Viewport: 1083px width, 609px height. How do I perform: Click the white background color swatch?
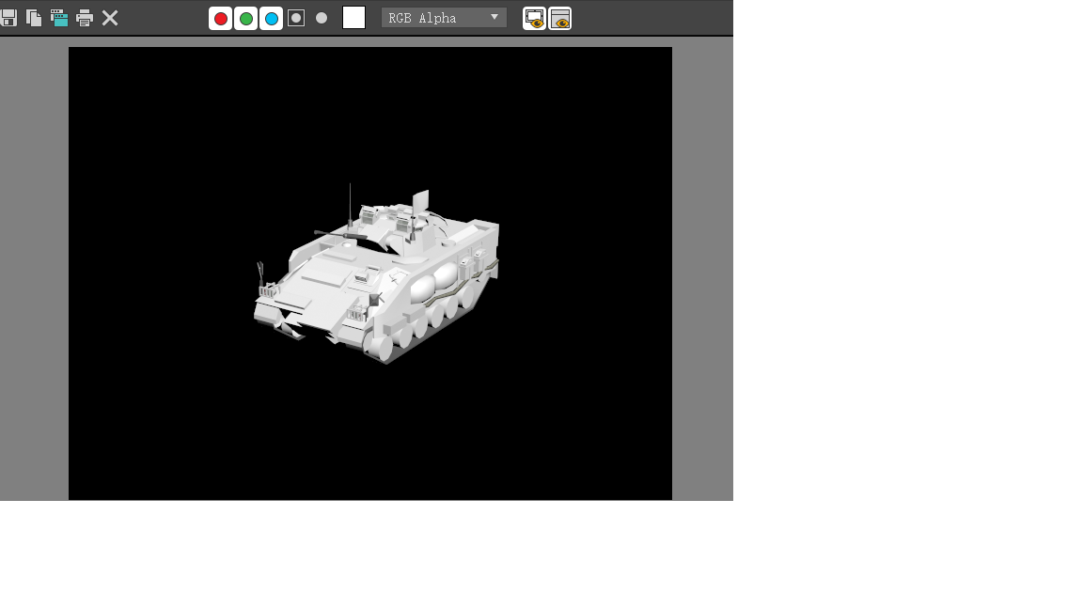point(353,17)
